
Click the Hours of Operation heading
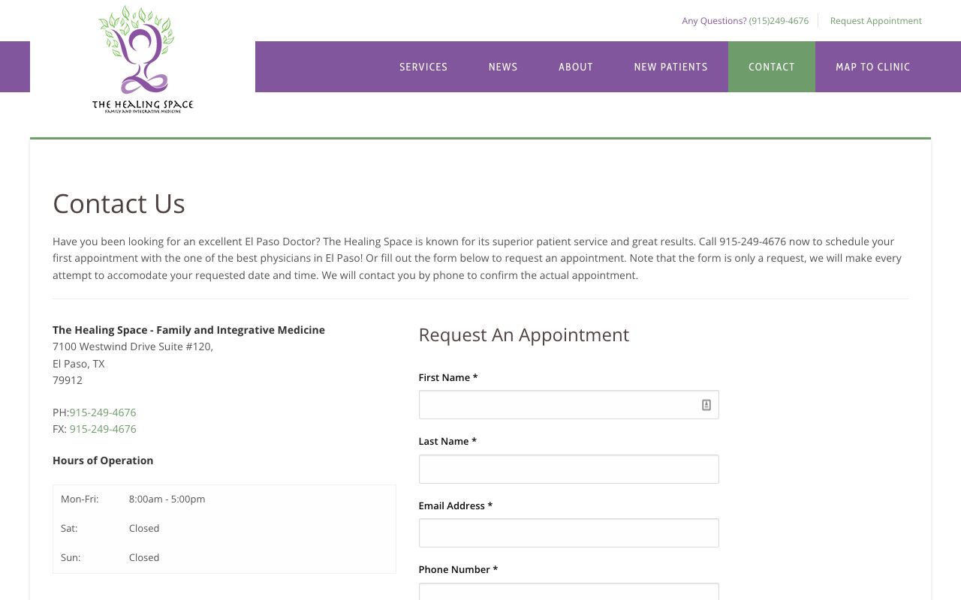click(103, 460)
